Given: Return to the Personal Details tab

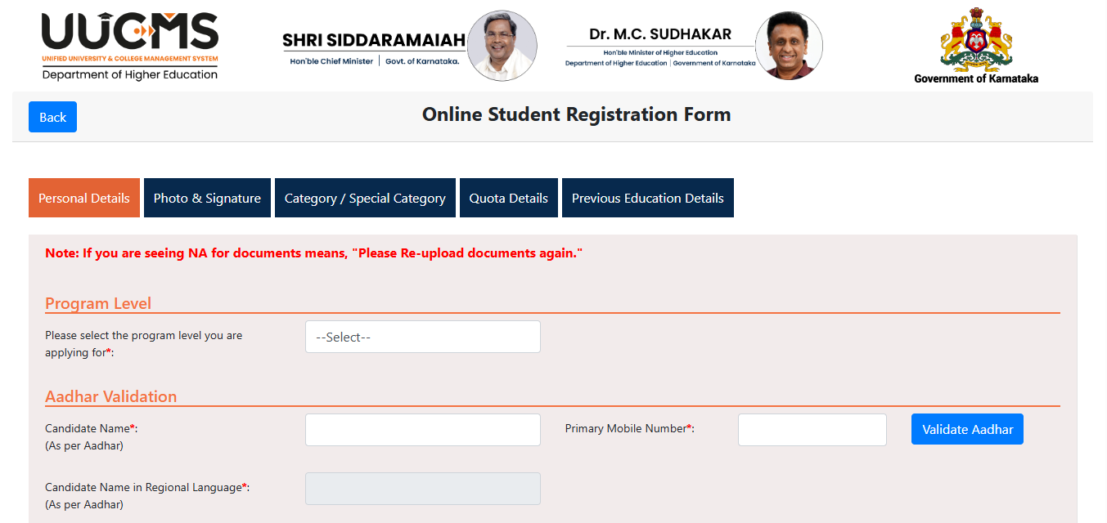Looking at the screenshot, I should (x=83, y=197).
